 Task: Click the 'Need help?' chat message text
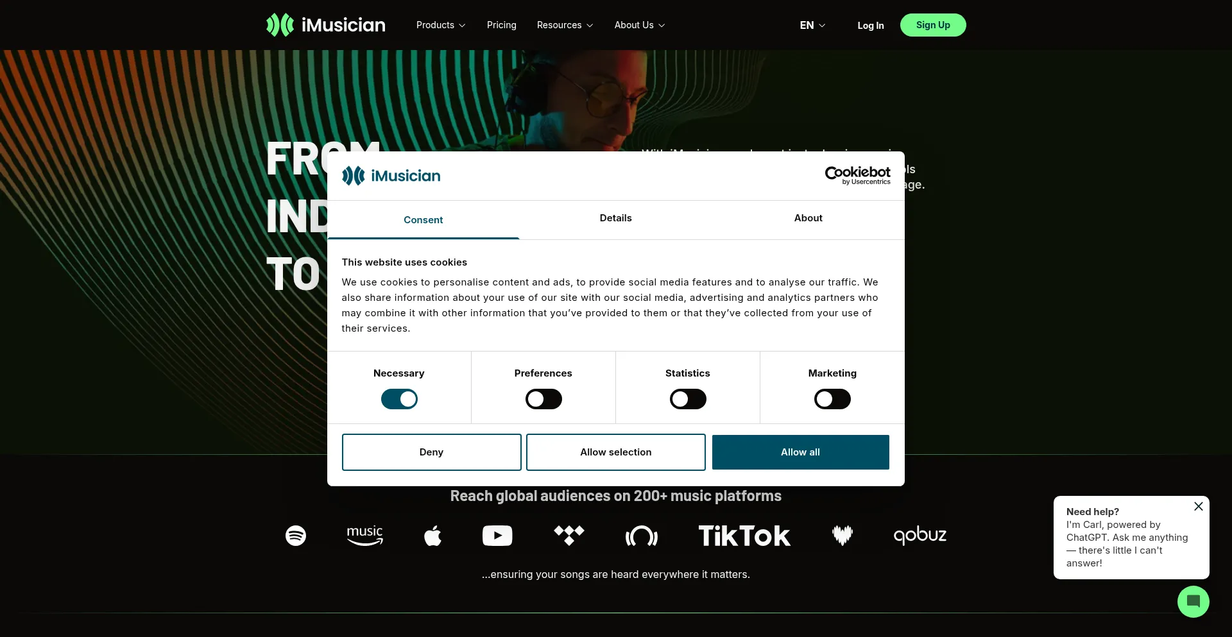click(x=1127, y=538)
